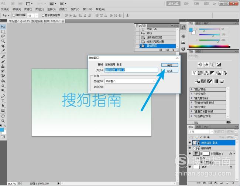Open the 滤镜(T) menu
The width and height of the screenshot is (240, 186).
click(x=63, y=9)
